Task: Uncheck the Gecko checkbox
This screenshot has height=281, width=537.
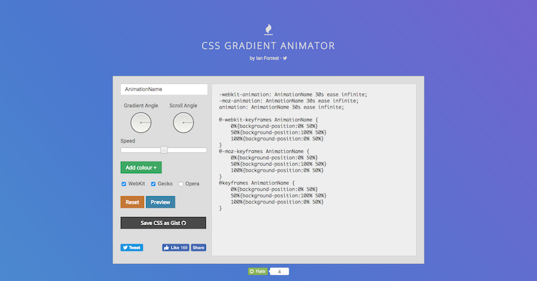Action: 153,184
